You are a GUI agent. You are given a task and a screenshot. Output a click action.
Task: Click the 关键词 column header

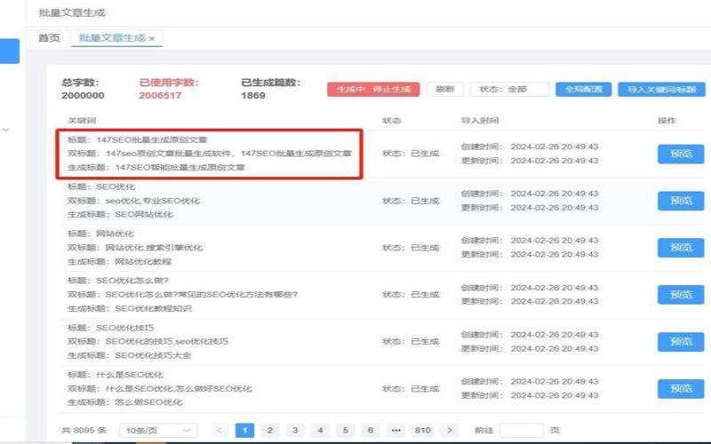tap(82, 121)
